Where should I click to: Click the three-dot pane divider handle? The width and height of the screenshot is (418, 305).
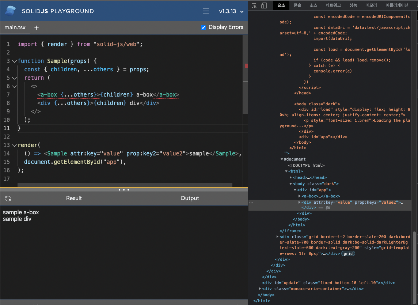click(123, 189)
